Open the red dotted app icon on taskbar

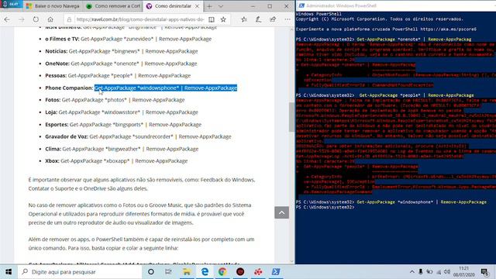(x=258, y=272)
